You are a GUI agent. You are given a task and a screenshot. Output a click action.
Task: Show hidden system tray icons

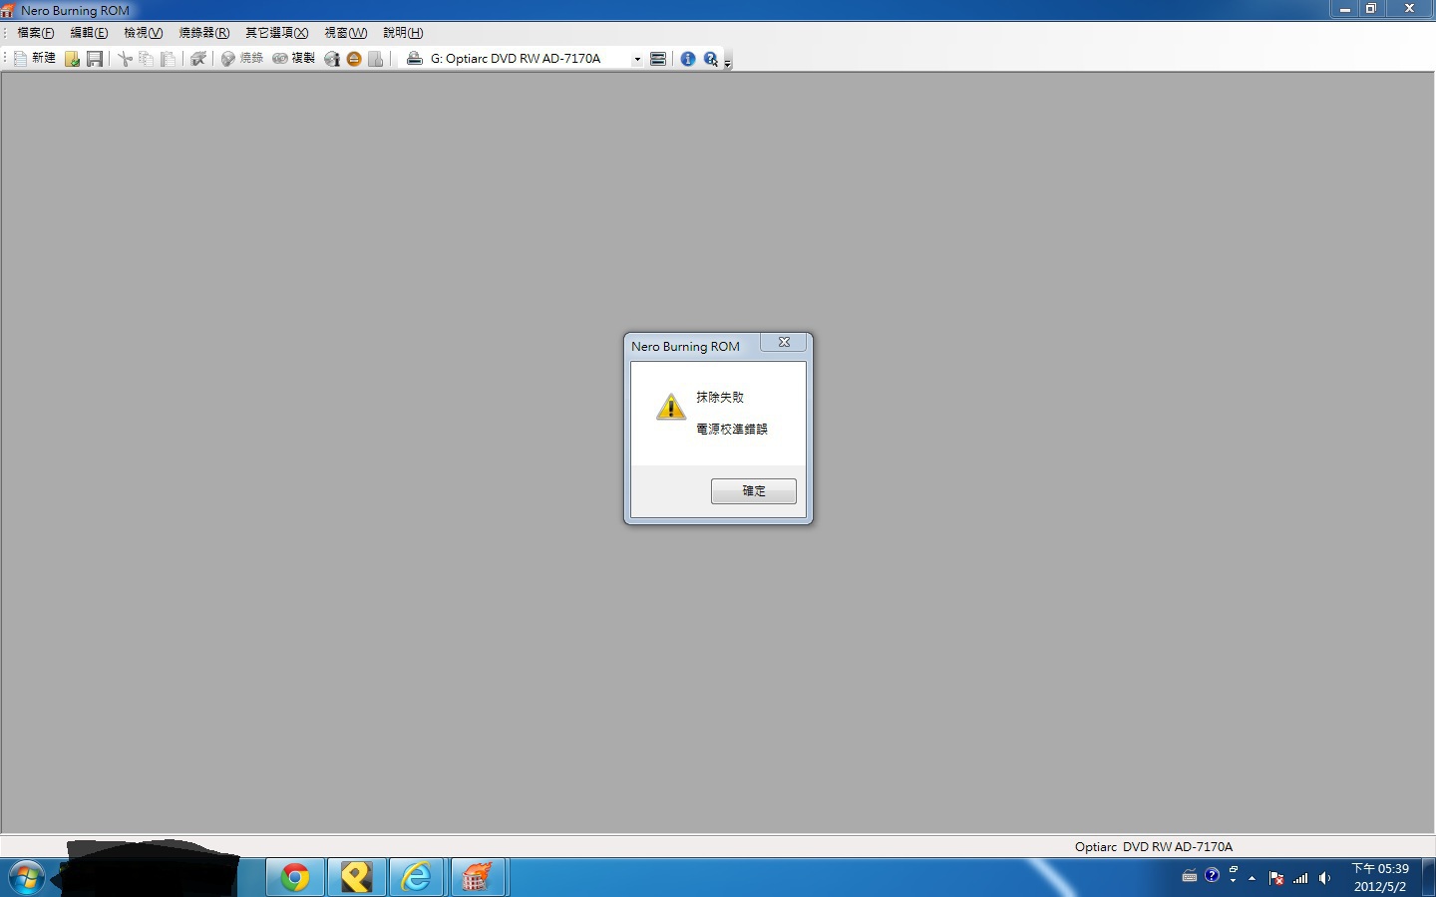[x=1253, y=878]
